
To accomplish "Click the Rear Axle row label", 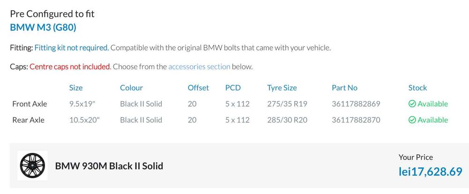I will pyautogui.click(x=29, y=120).
